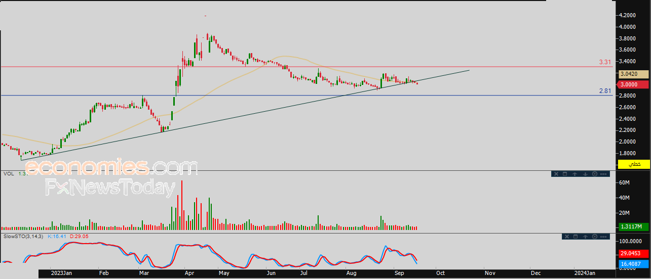Move the SlowSTO panel up
The width and height of the screenshot is (651, 279).
pos(585,237)
